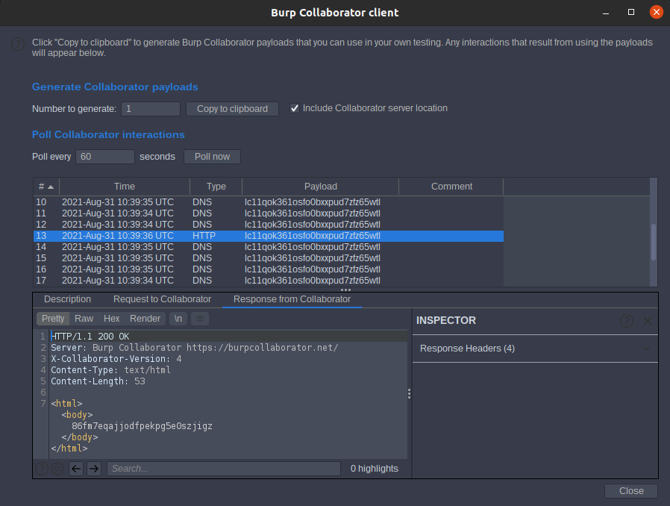The width and height of the screenshot is (670, 506).
Task: Switch to the Description tab
Action: [67, 299]
